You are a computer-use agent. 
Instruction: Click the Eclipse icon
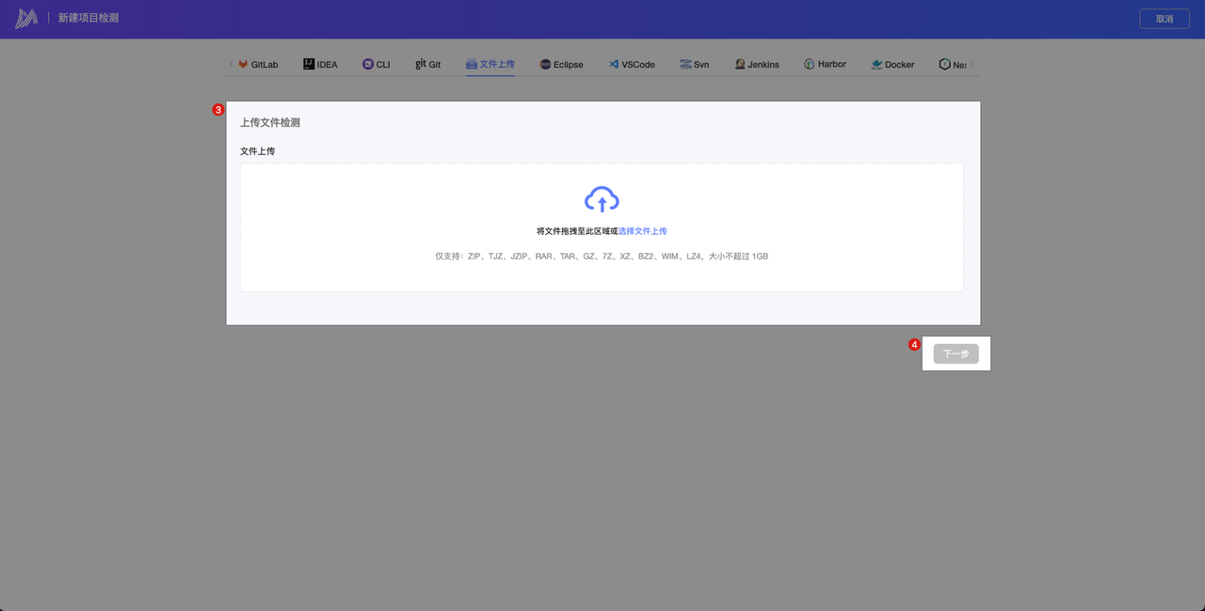[x=545, y=65]
